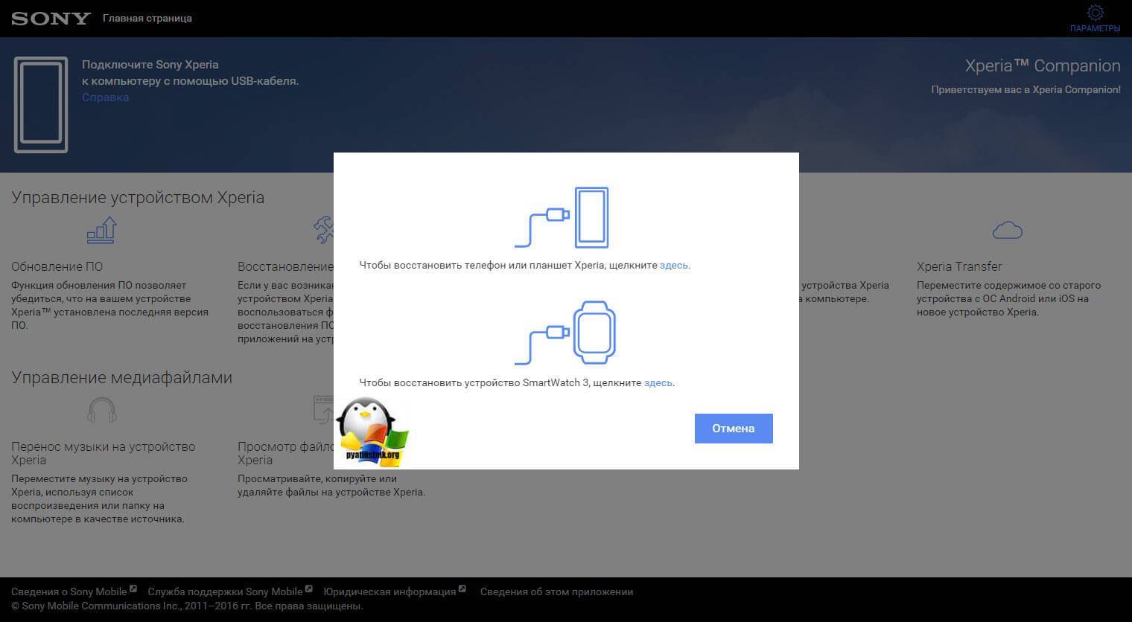Viewport: 1132px width, 622px height.
Task: Click 'здесь' link for Xperia phone restore
Action: [673, 266]
